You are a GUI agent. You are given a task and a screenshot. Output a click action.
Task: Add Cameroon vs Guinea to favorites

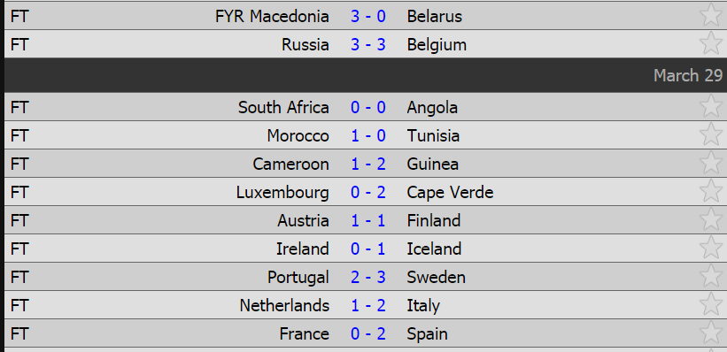tap(711, 163)
